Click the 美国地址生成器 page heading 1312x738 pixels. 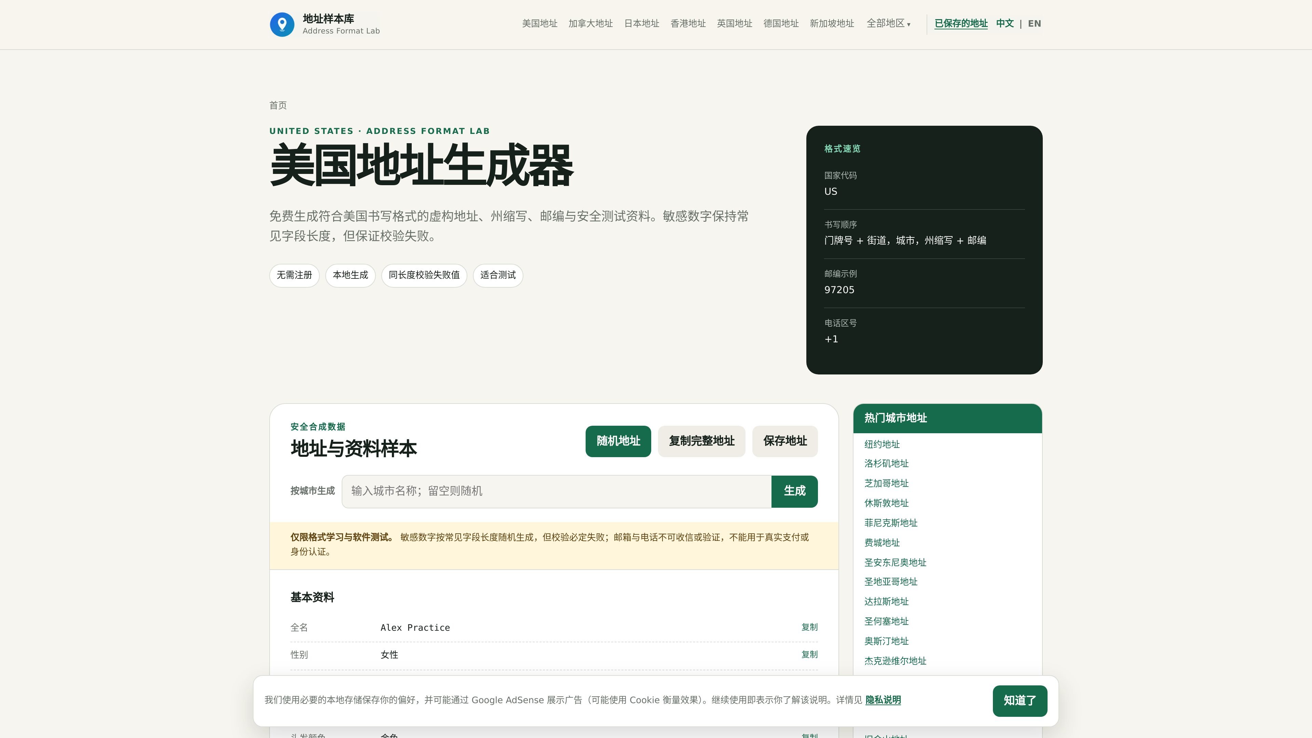coord(421,165)
